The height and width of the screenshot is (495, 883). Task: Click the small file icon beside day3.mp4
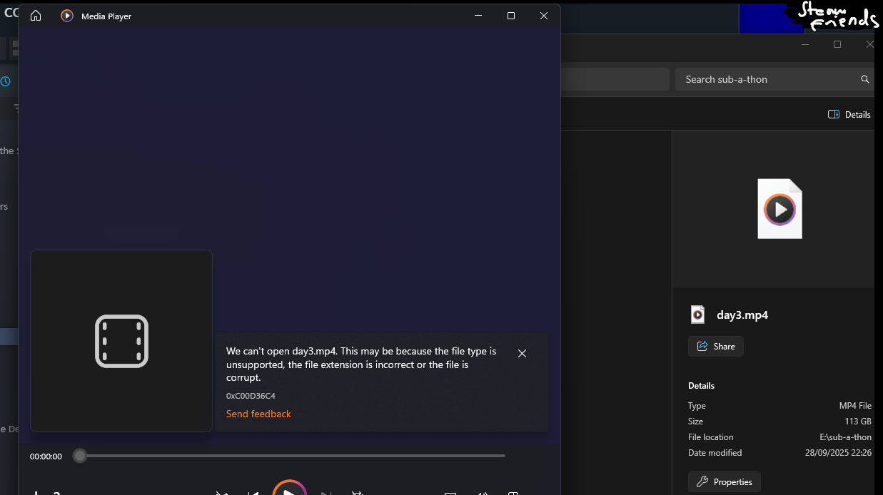coord(697,315)
